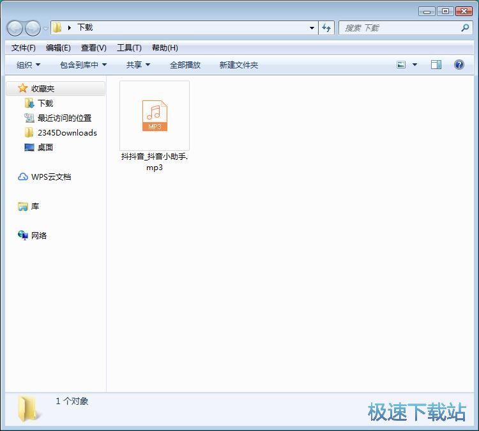Open the 组织 dropdown menu
This screenshot has width=479, height=431.
click(x=28, y=65)
